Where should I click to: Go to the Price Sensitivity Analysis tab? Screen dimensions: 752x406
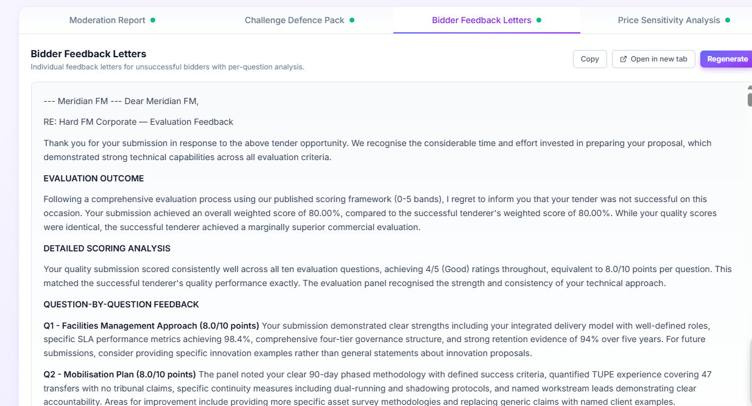[669, 20]
